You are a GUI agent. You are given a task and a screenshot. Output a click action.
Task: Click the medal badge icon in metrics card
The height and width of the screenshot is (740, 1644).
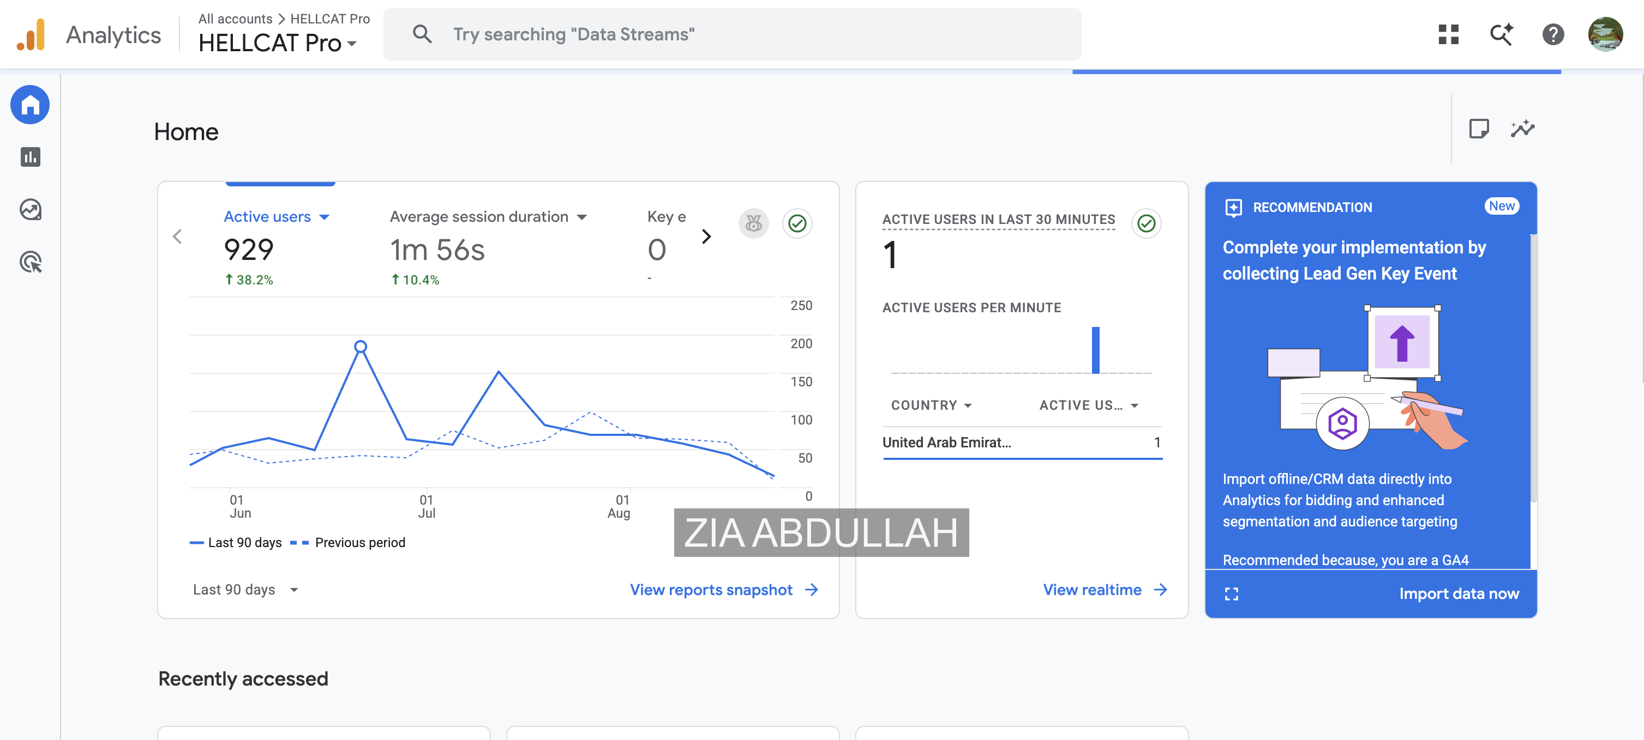[x=754, y=224]
